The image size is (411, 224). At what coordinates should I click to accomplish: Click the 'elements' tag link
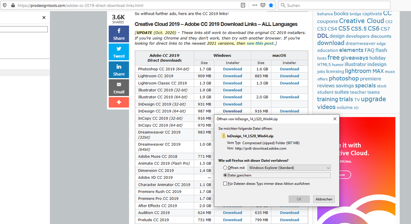(x=351, y=50)
